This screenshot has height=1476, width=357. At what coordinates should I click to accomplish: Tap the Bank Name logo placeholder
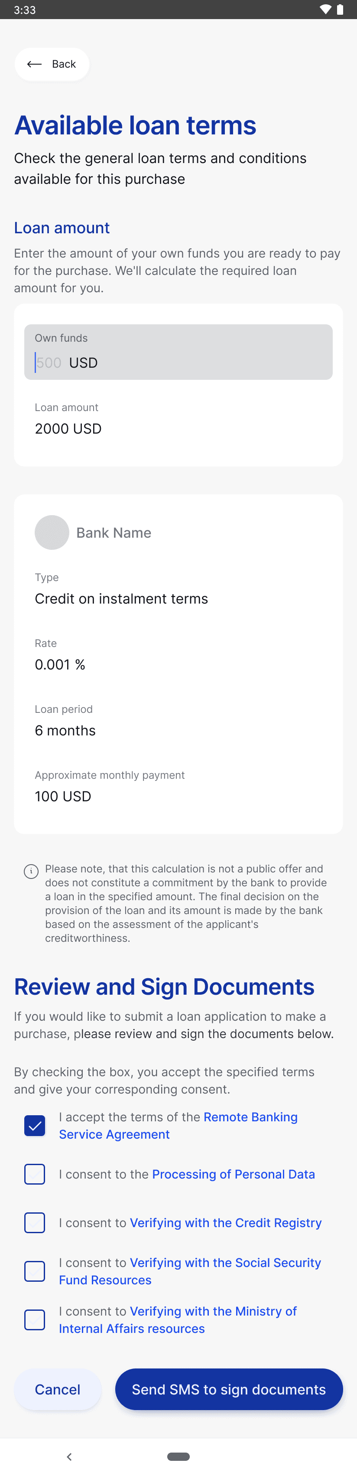pos(52,532)
